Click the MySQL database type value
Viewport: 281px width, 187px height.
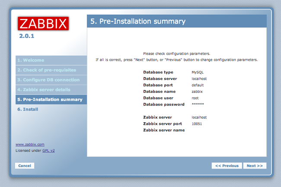tap(198, 72)
